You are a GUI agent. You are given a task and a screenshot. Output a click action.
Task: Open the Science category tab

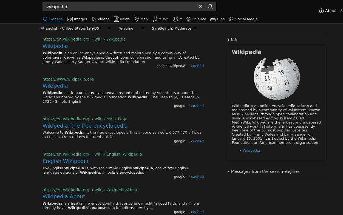point(196,19)
